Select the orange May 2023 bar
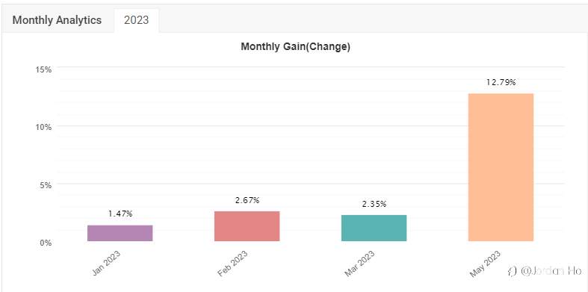 coord(501,167)
